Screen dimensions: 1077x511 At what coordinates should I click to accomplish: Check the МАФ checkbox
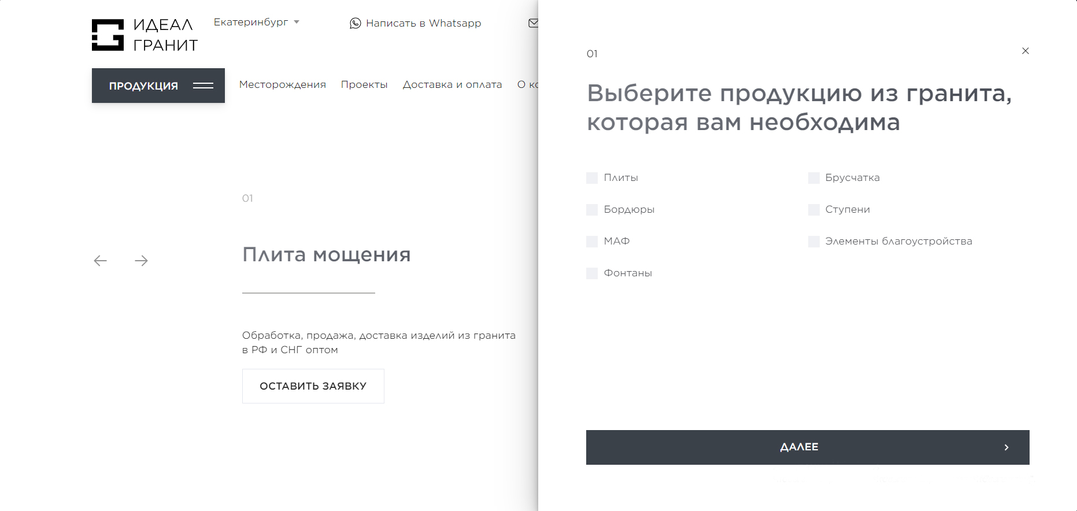tap(592, 242)
